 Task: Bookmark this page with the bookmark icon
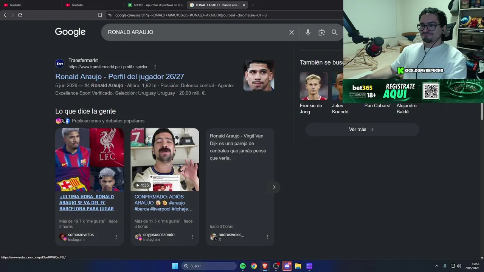pyautogui.click(x=100, y=15)
